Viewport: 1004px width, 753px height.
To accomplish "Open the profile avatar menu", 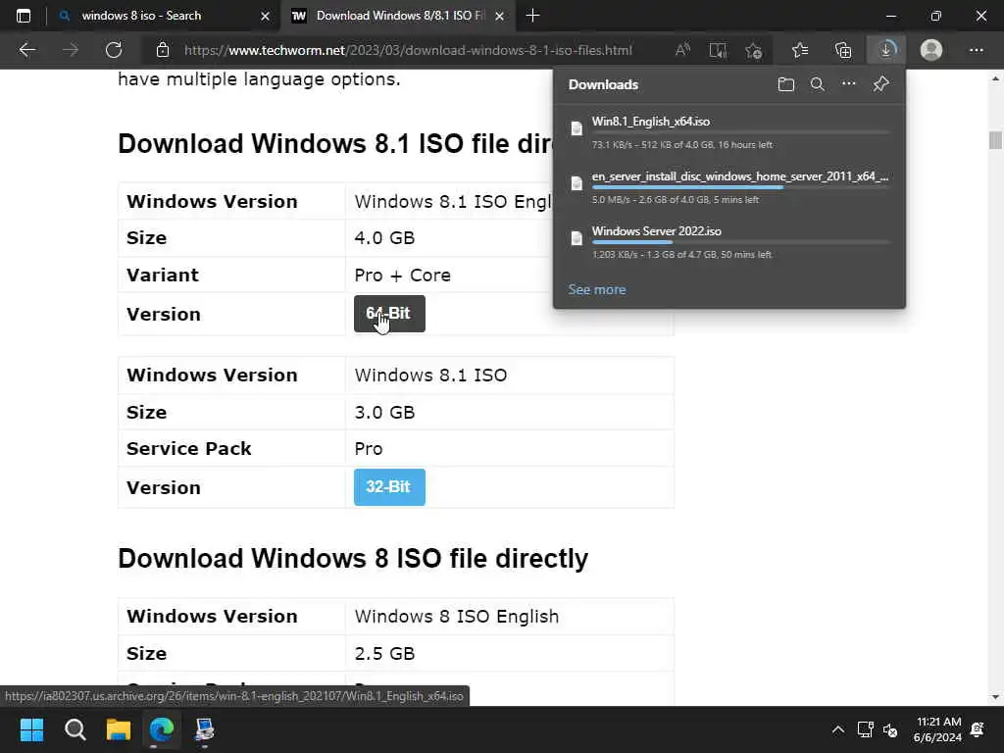I will (931, 50).
